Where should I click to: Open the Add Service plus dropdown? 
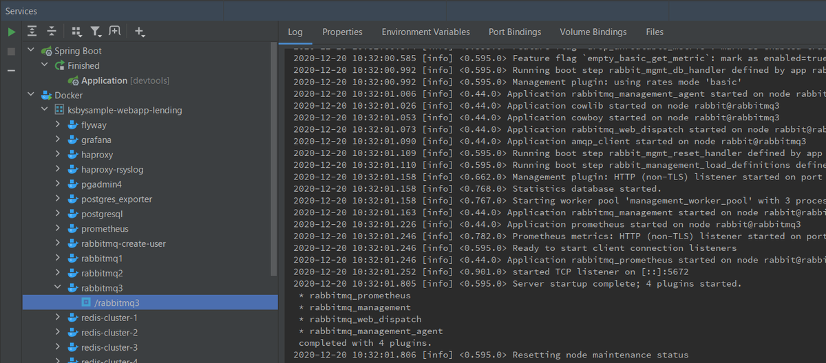(140, 32)
